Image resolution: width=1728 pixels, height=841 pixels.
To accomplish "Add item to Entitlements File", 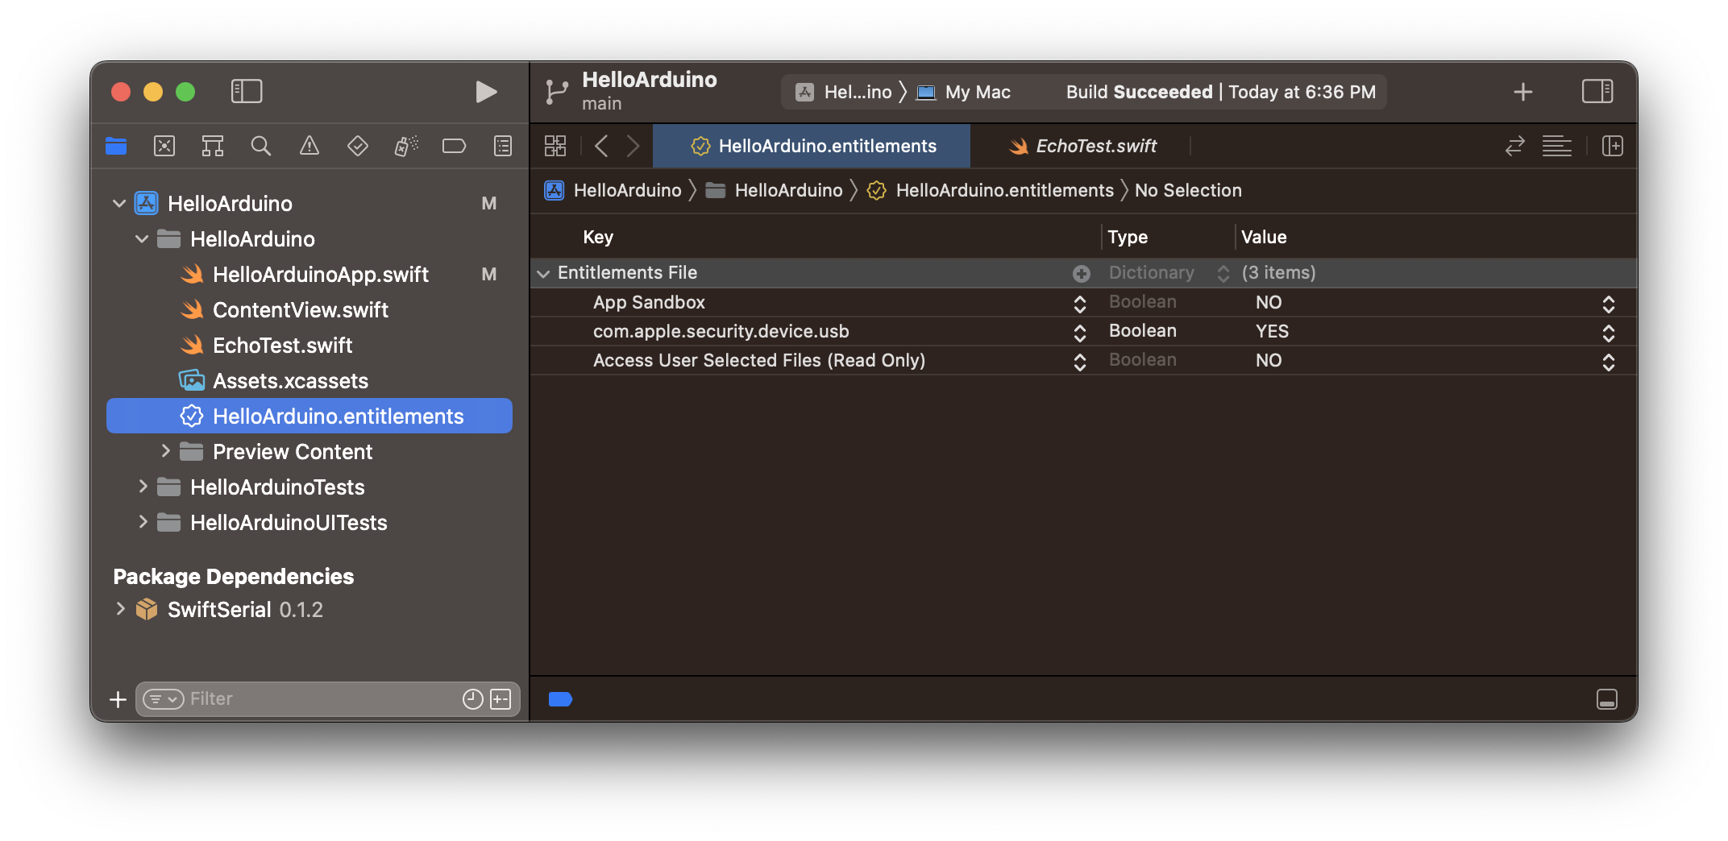I will (x=1082, y=273).
